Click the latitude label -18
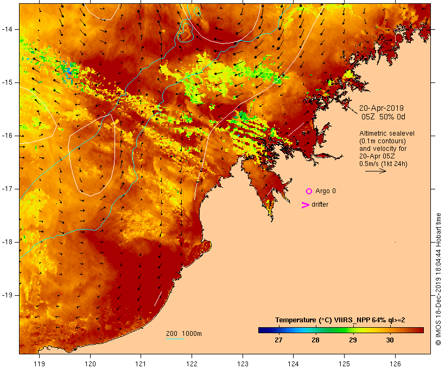 point(7,242)
